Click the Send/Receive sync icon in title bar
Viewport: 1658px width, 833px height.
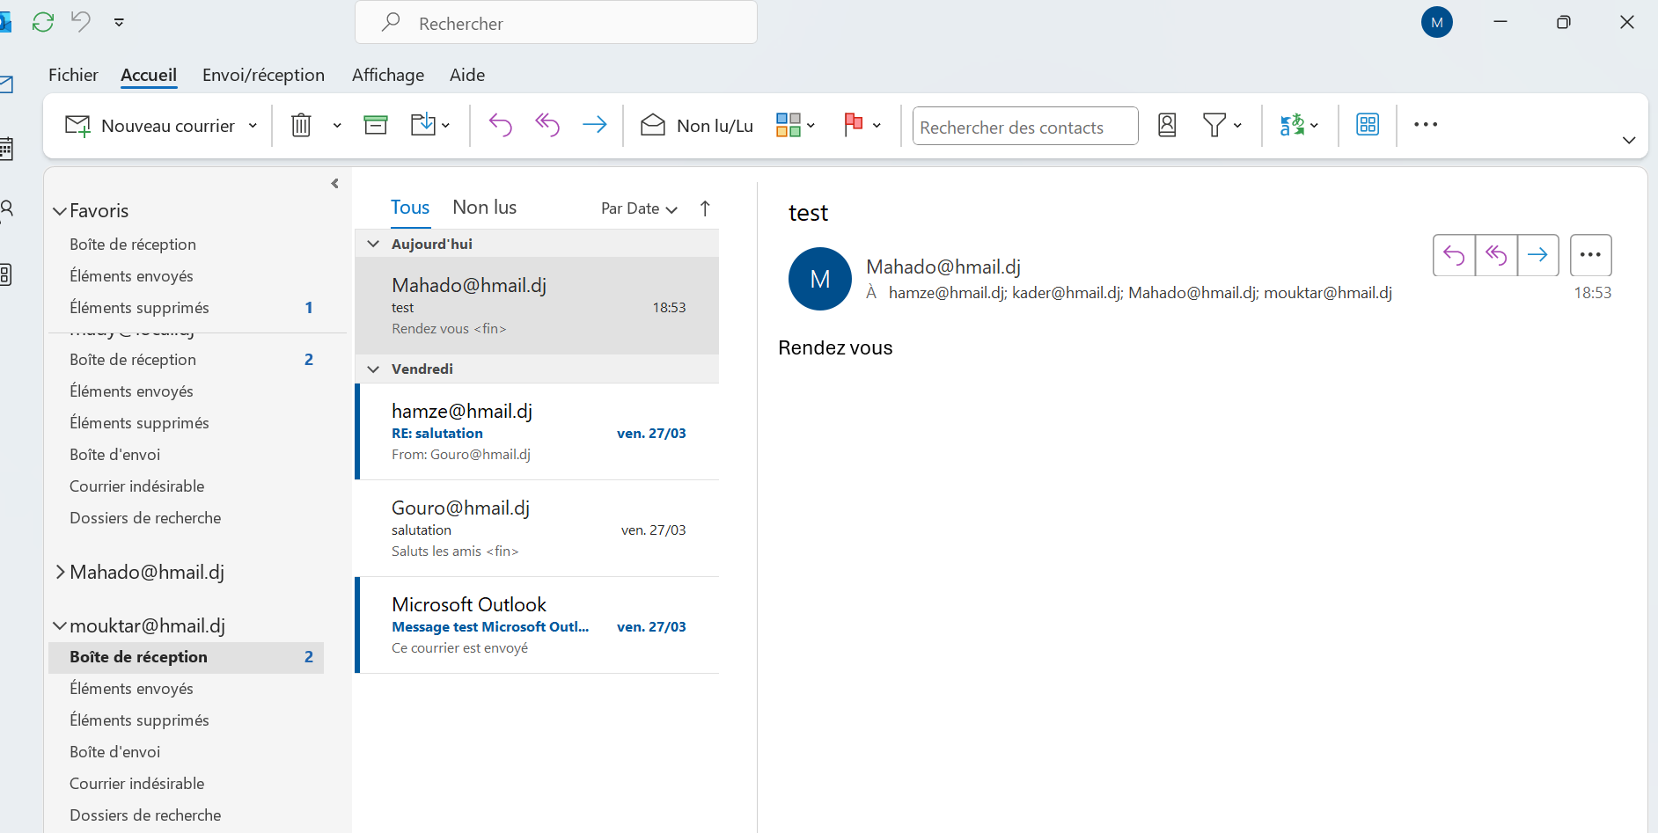click(x=42, y=22)
